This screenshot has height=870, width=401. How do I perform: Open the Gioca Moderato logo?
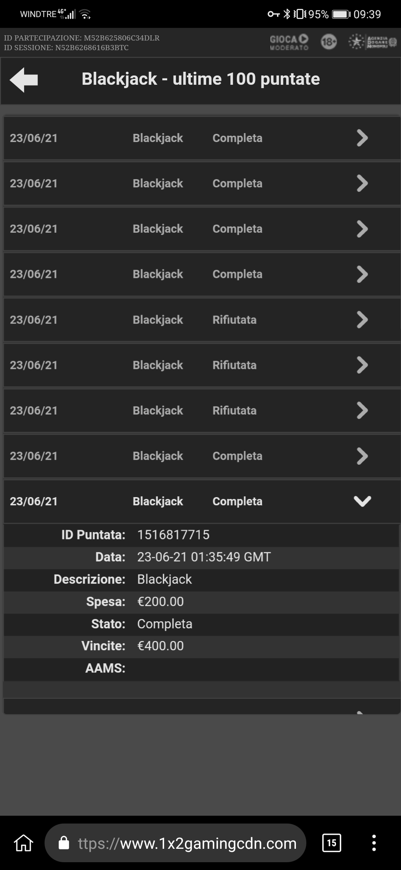tap(289, 42)
